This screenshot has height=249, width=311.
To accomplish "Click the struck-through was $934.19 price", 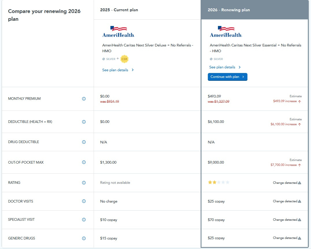I will click(110, 102).
